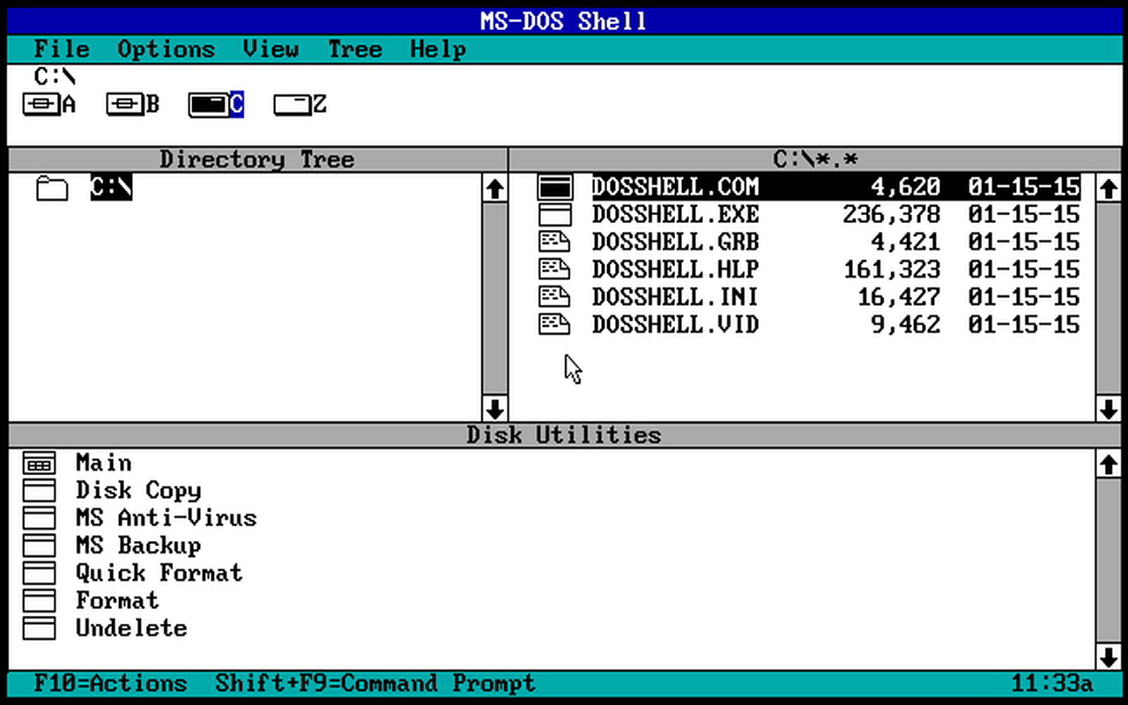The height and width of the screenshot is (705, 1128).
Task: Click Directory Tree scrollbar down arrow
Action: [494, 409]
